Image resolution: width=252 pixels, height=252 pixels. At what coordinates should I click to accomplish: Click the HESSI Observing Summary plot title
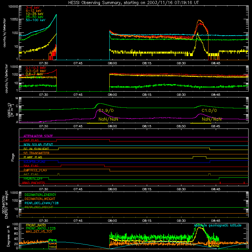133,3
